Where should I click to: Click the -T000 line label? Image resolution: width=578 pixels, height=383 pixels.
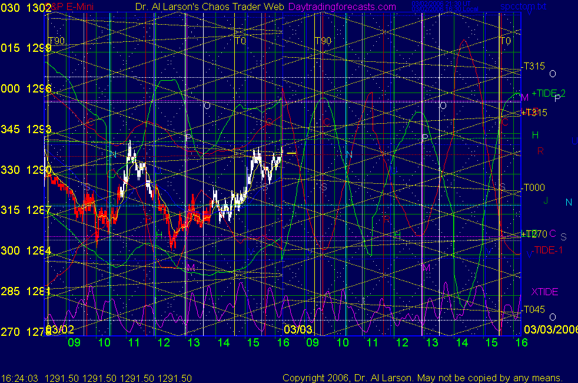click(x=533, y=187)
